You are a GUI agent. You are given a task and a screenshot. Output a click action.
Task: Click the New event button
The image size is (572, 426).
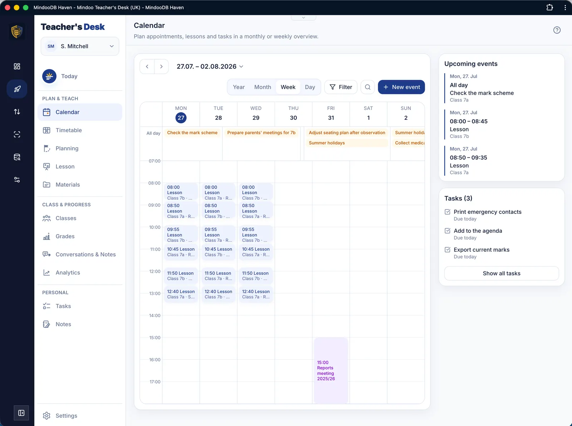(401, 87)
